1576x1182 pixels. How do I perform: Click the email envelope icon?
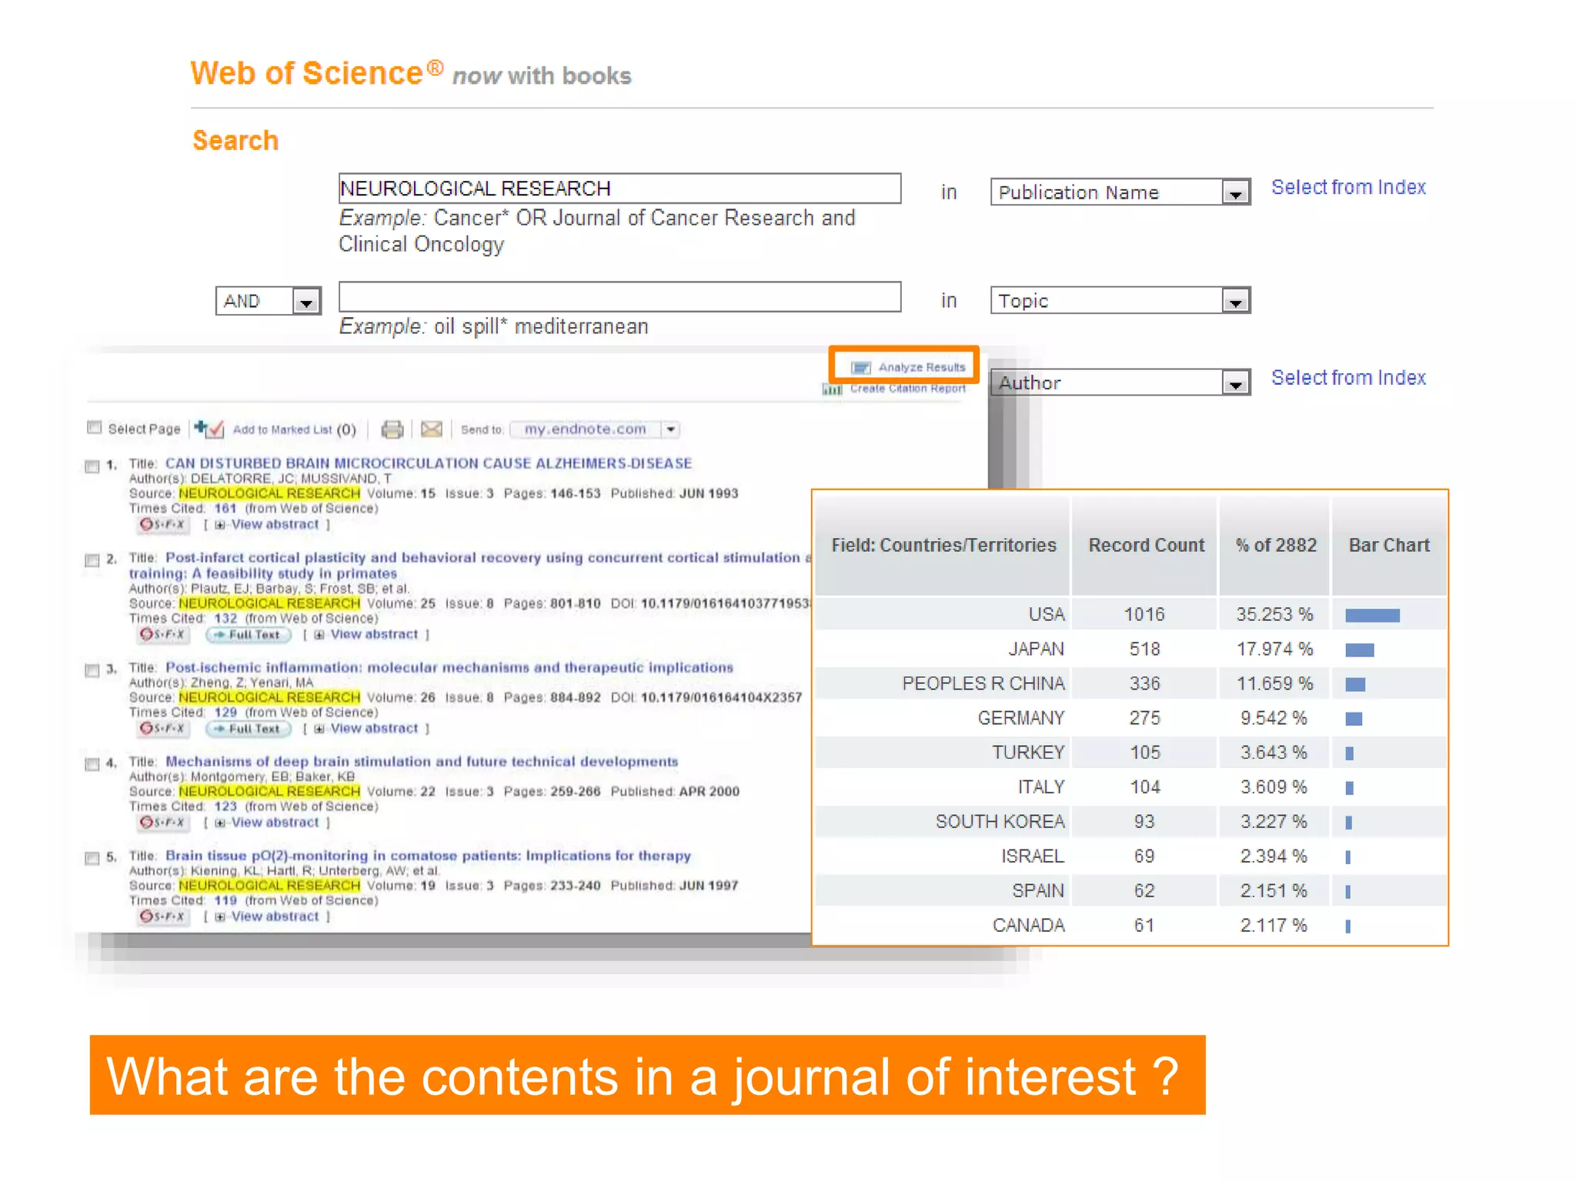click(432, 429)
